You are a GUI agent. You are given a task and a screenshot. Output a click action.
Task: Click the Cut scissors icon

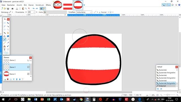17,8
